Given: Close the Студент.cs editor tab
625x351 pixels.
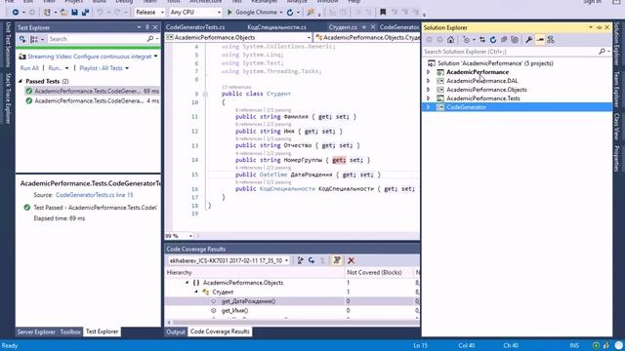Looking at the screenshot, I should [373, 27].
